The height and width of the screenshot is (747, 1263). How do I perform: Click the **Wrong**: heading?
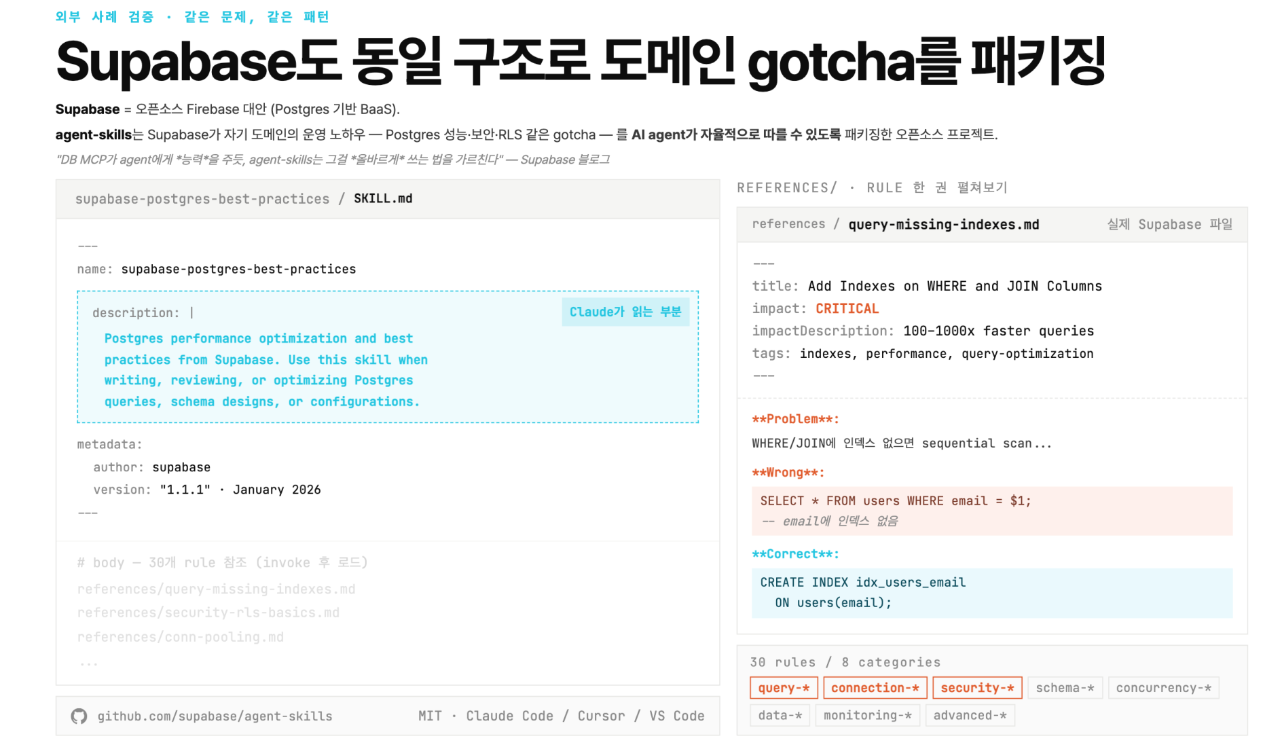(x=788, y=473)
